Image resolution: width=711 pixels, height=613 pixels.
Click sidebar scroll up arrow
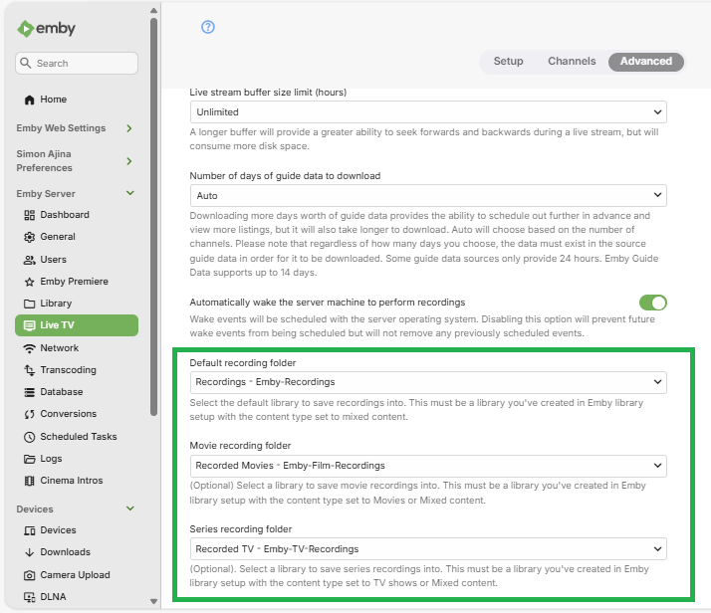153,10
